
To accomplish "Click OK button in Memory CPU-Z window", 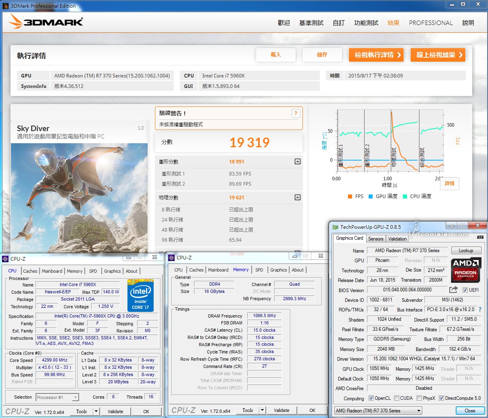I will coord(313,410).
